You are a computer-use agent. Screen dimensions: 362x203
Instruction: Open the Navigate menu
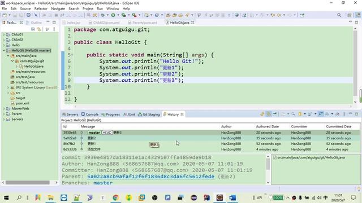tap(58, 8)
